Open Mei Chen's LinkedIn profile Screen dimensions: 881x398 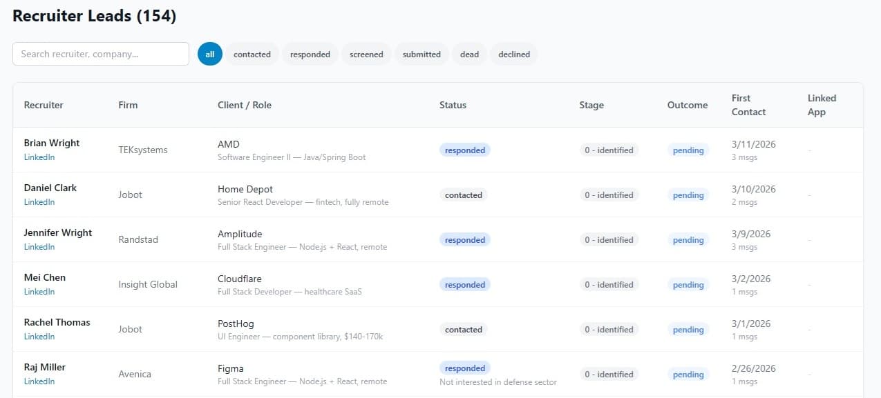click(x=39, y=292)
